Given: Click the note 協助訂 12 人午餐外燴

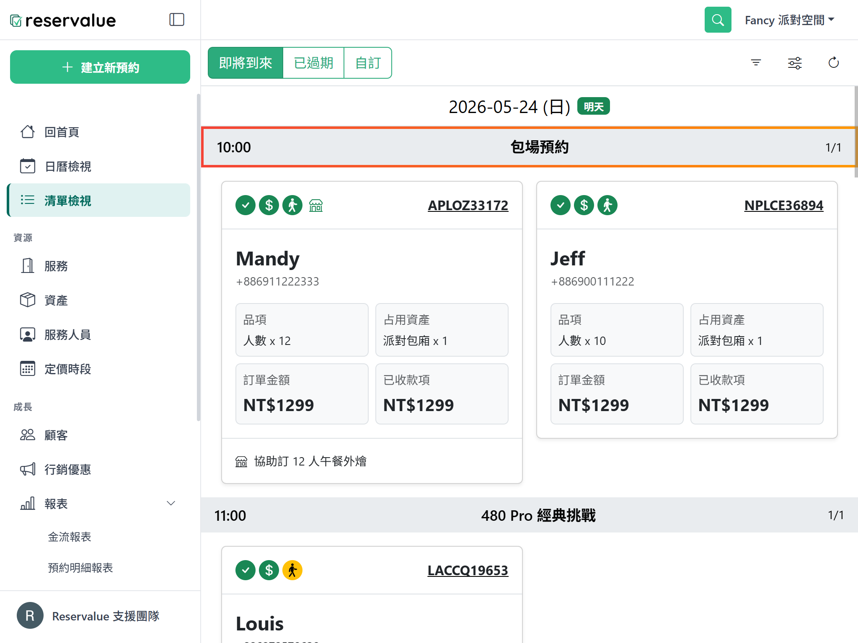Looking at the screenshot, I should (x=310, y=461).
